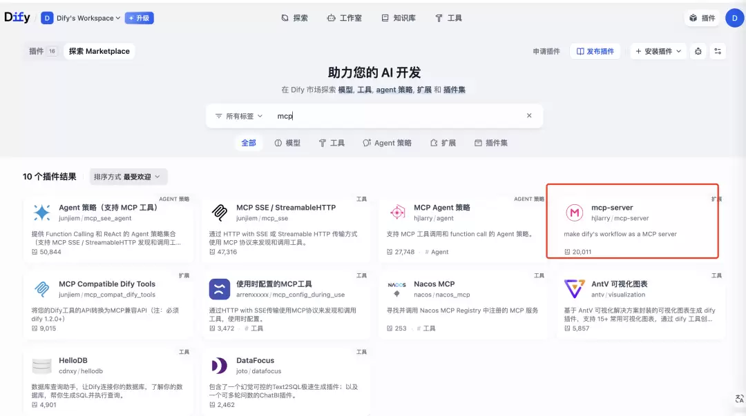This screenshot has height=416, width=746.
Task: Click the agent 策略 link in subtitle
Action: tap(394, 90)
